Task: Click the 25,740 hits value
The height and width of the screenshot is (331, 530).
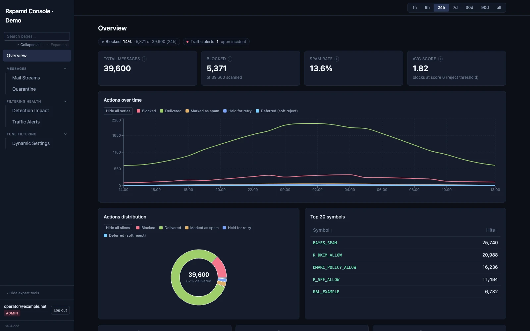Action: point(490,243)
